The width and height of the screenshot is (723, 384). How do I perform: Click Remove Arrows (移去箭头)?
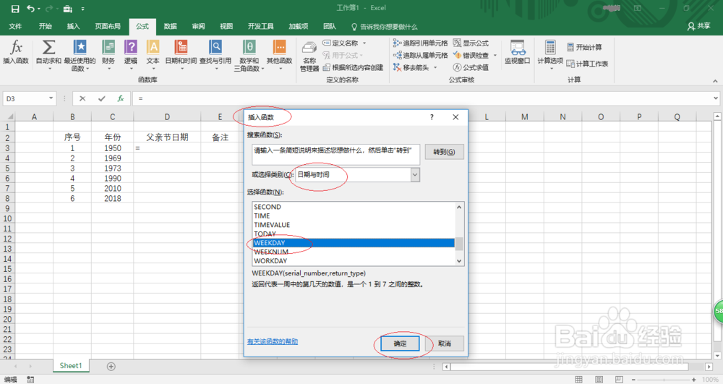tap(411, 67)
